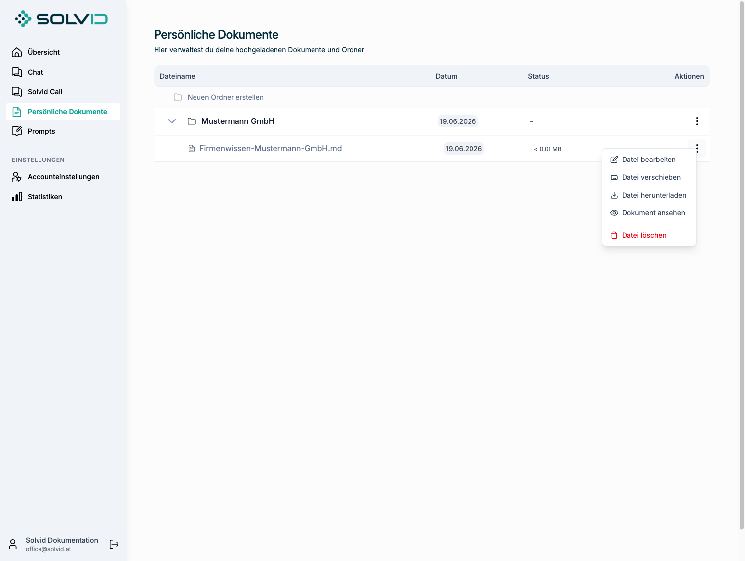Select Datei bearbeiten from context menu
This screenshot has height=561, width=745.
coord(649,160)
